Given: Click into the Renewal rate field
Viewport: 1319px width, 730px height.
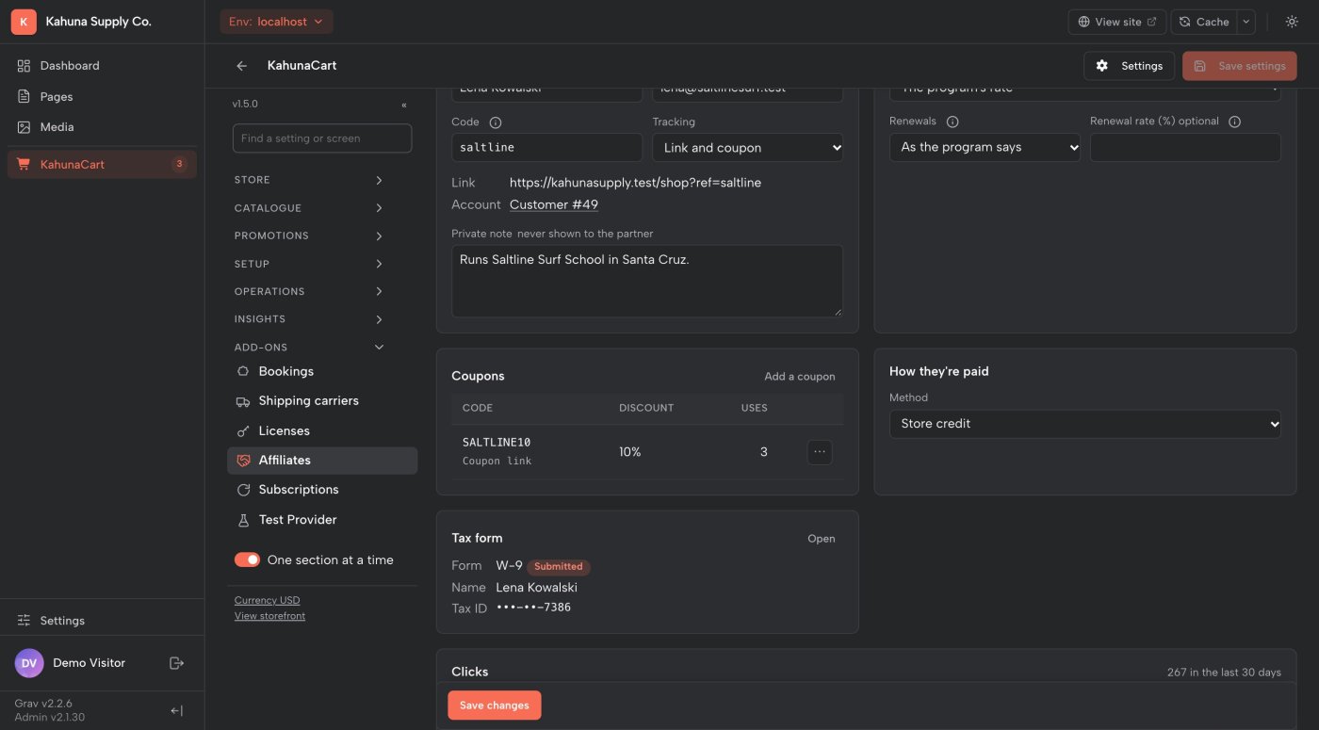Looking at the screenshot, I should point(1185,147).
